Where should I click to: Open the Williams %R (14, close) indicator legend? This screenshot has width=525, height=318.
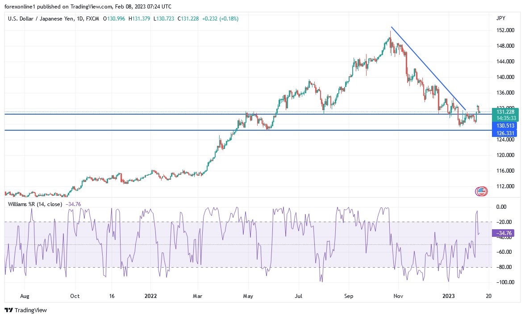pos(35,204)
